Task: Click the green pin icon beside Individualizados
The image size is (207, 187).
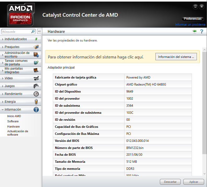Action: click(36, 39)
